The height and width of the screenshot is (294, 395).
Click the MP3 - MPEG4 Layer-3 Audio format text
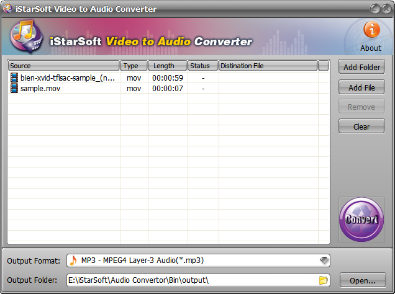click(142, 261)
